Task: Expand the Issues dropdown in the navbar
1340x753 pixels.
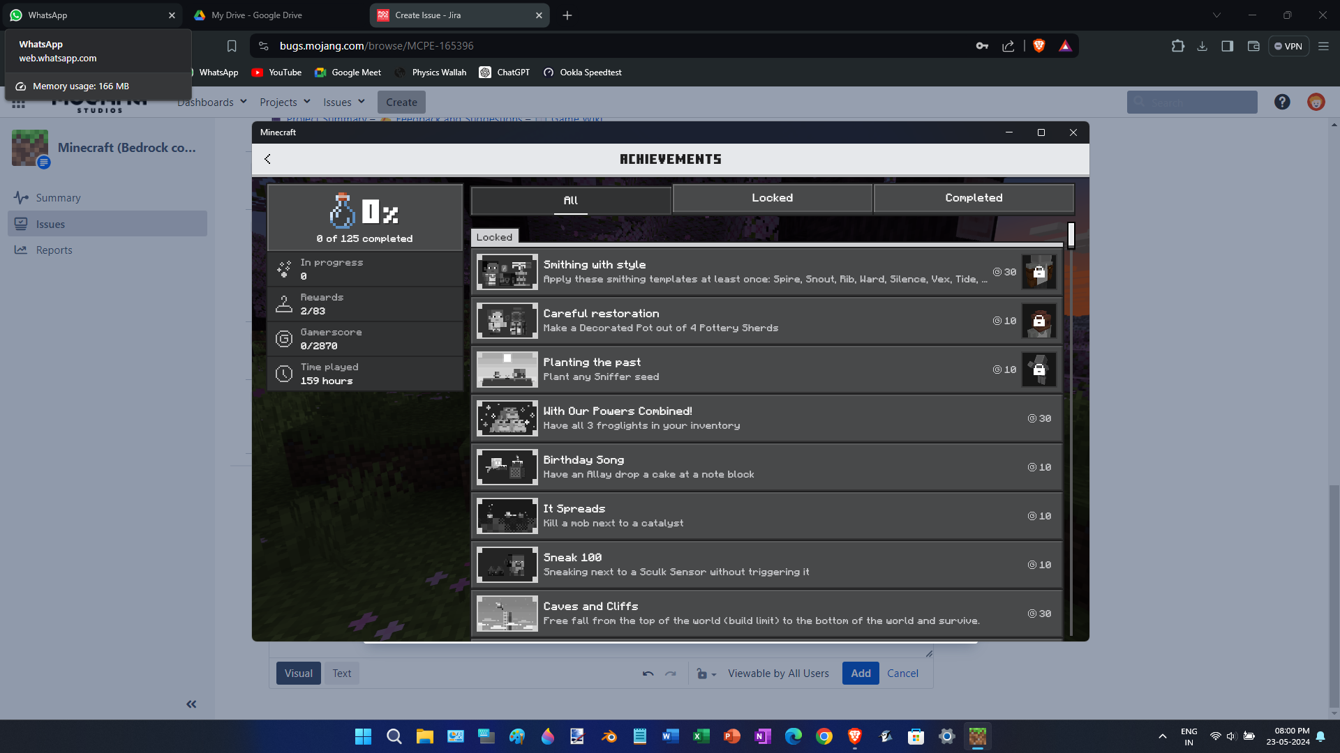Action: 343,102
